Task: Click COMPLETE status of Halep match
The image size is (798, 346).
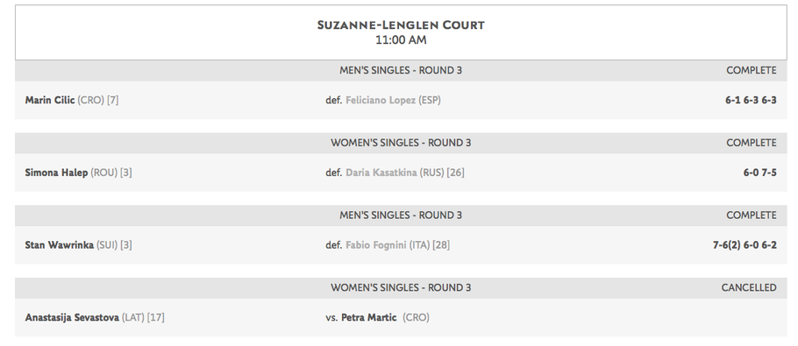Action: click(752, 143)
